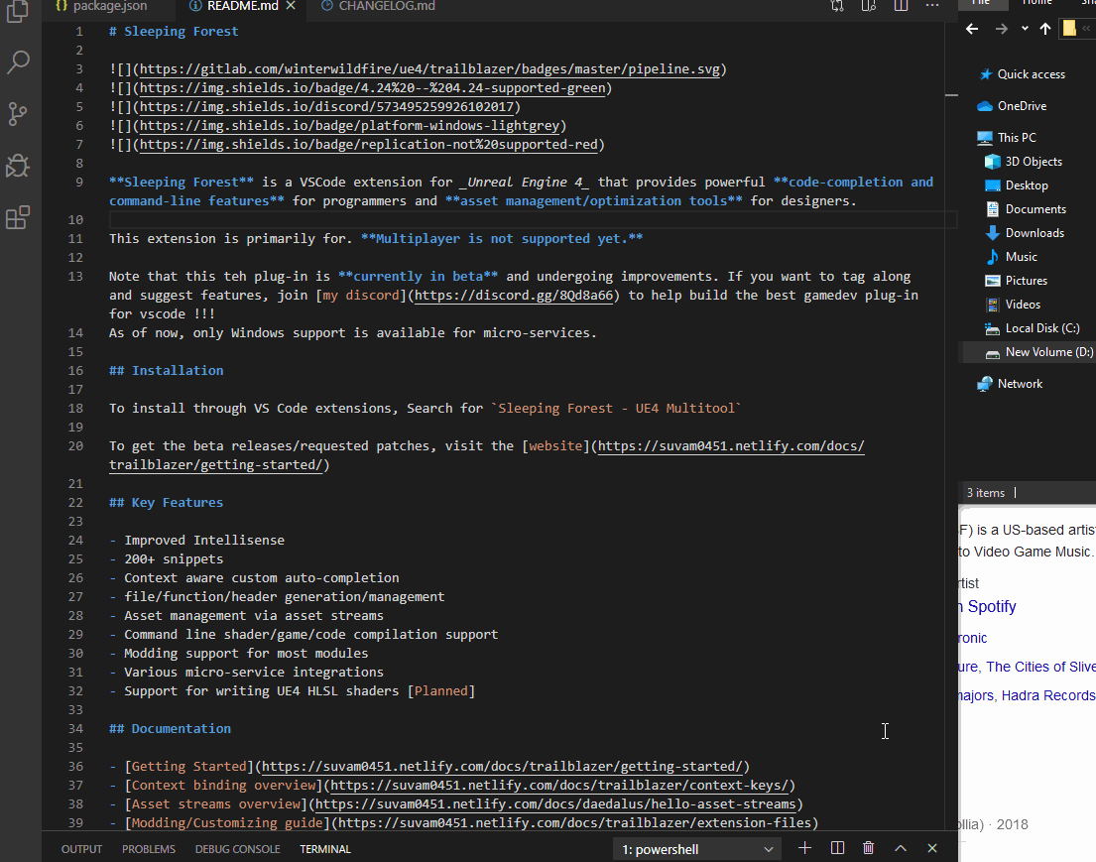Click the '3 items' status in File Explorer

coord(986,493)
